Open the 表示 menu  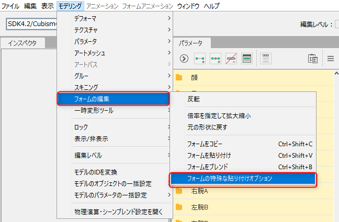(48, 6)
